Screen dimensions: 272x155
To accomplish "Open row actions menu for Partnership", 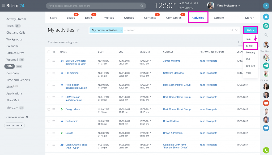I will [x=54, y=121].
